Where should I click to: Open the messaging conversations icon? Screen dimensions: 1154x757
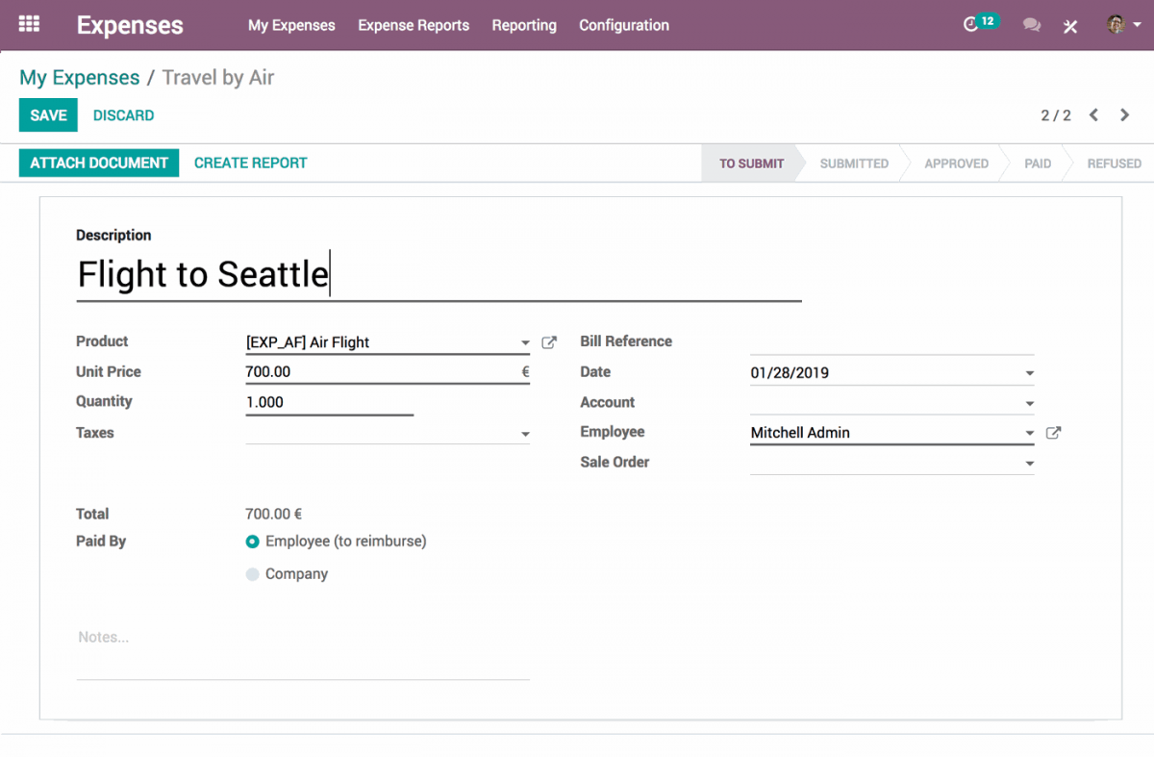pos(1031,25)
